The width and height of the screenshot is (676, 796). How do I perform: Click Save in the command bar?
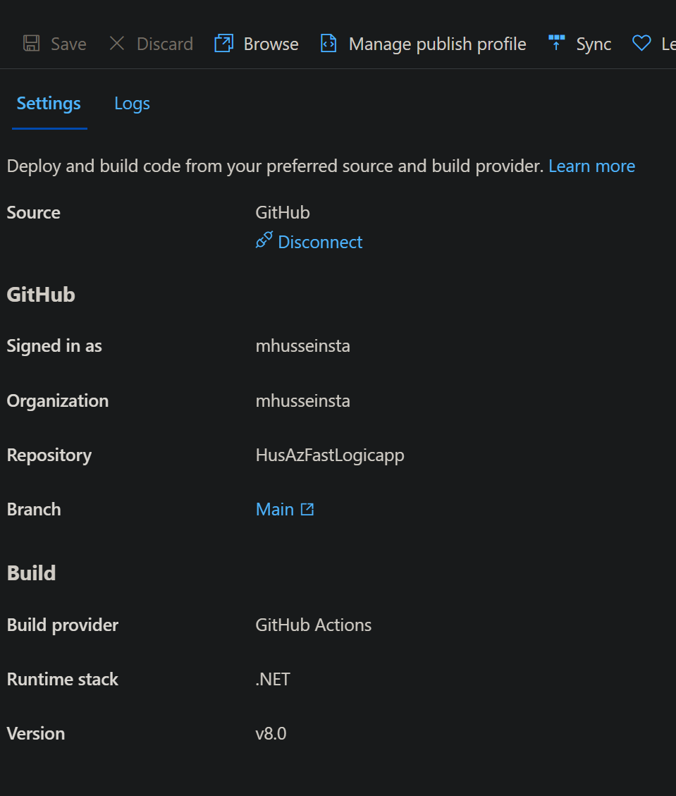(x=68, y=44)
